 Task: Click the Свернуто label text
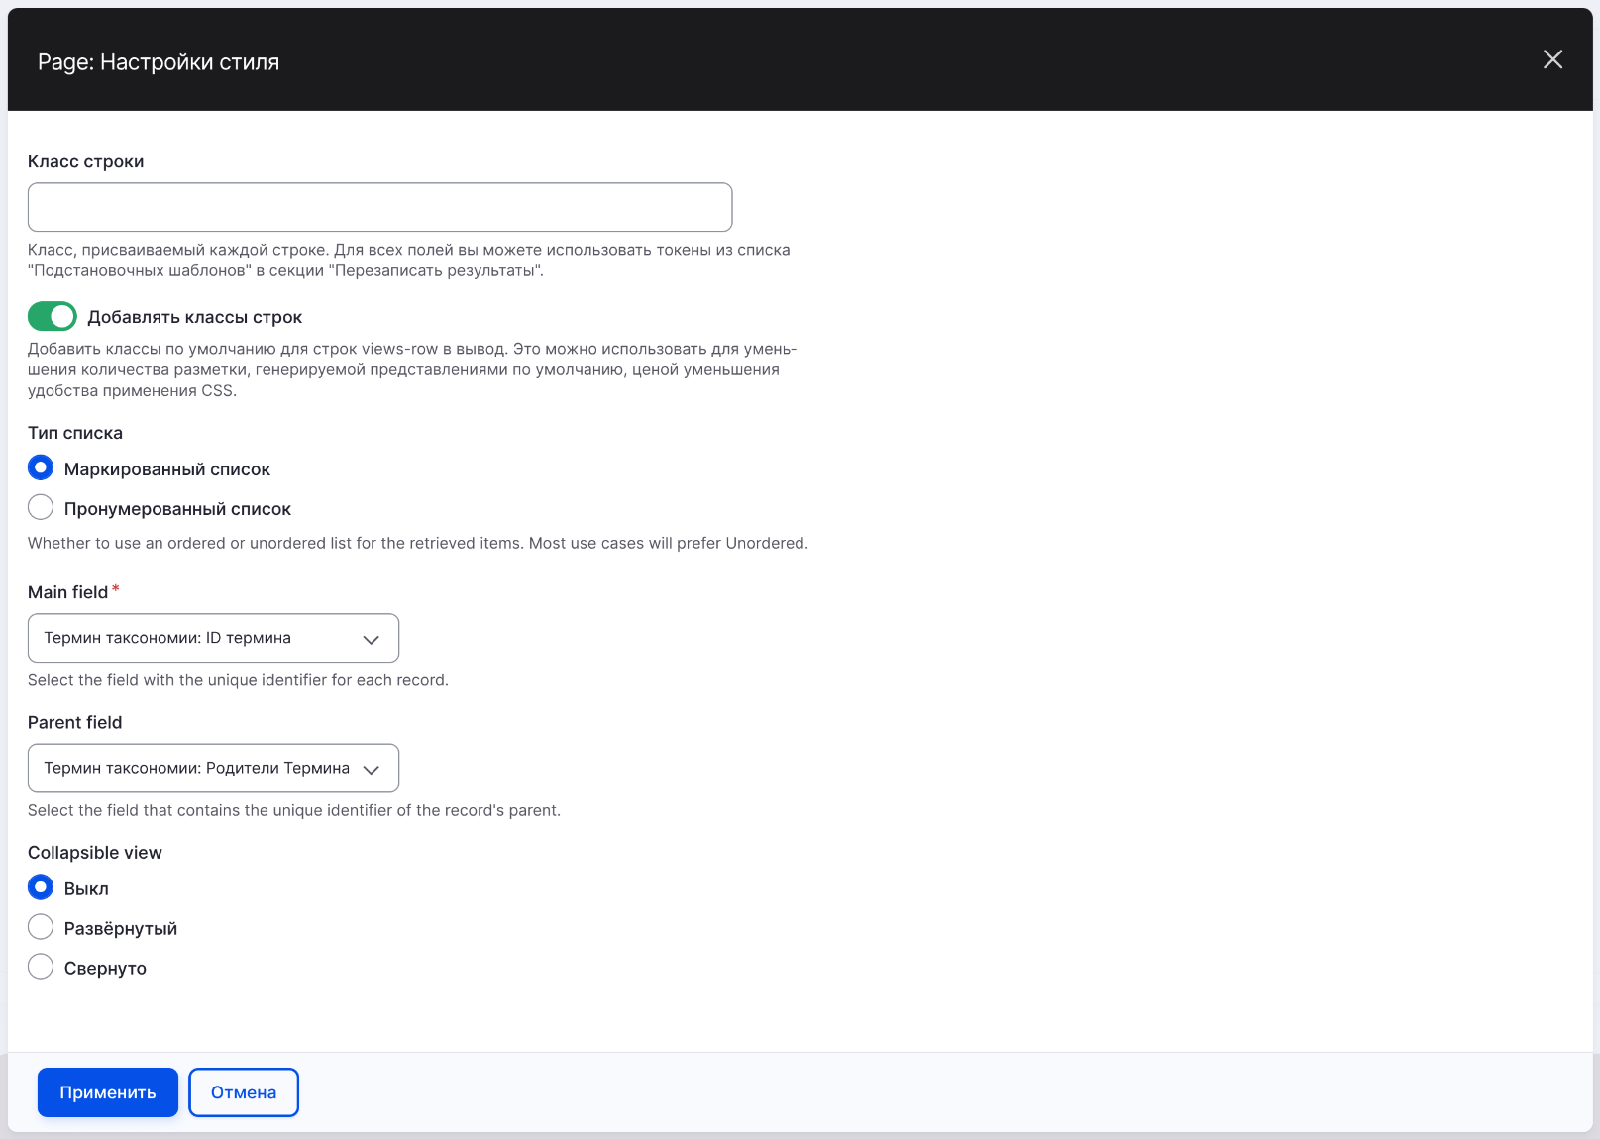coord(105,968)
